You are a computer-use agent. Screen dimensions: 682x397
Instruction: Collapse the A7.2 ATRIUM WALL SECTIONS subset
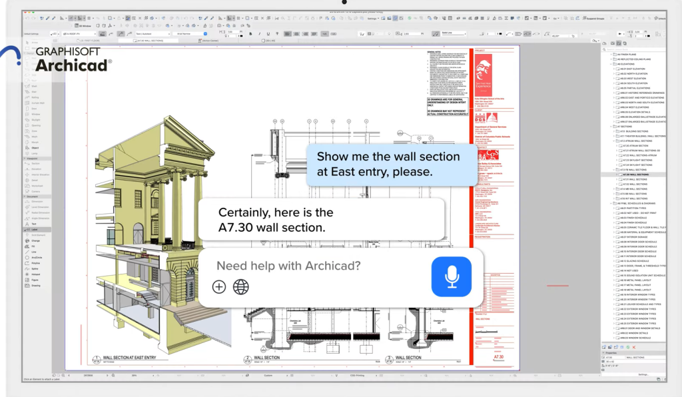[x=614, y=141]
